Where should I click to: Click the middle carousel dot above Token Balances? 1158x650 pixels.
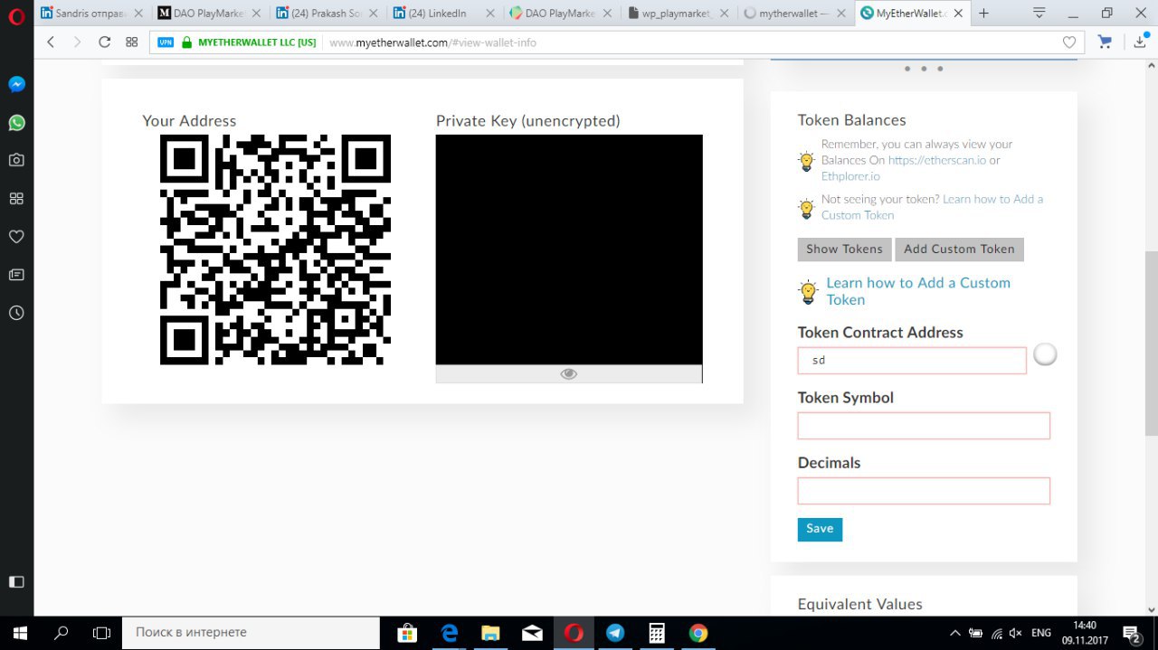click(x=924, y=69)
